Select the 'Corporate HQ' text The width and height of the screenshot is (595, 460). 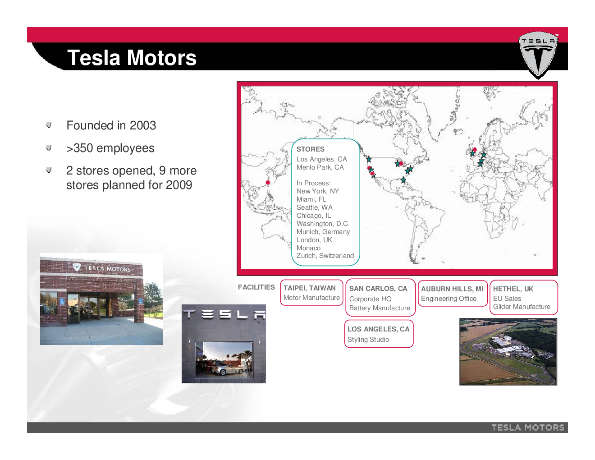tap(371, 299)
